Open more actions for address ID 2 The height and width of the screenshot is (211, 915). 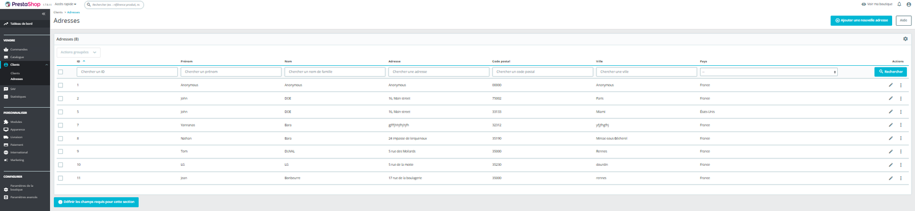coord(901,98)
